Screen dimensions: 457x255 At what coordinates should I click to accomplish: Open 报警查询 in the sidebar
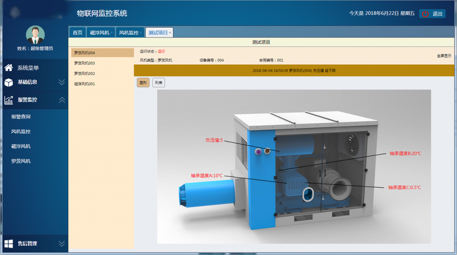pyautogui.click(x=21, y=117)
